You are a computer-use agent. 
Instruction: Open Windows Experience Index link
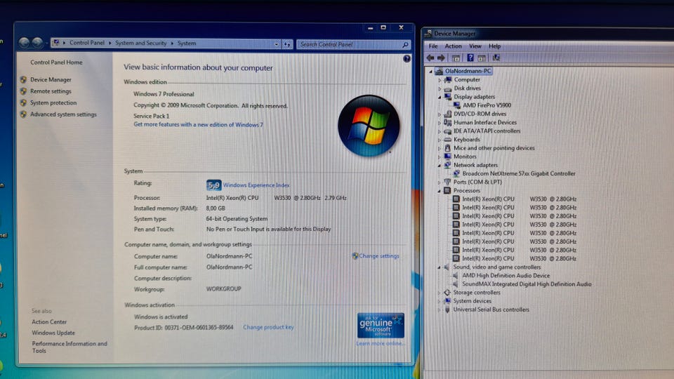coord(256,185)
